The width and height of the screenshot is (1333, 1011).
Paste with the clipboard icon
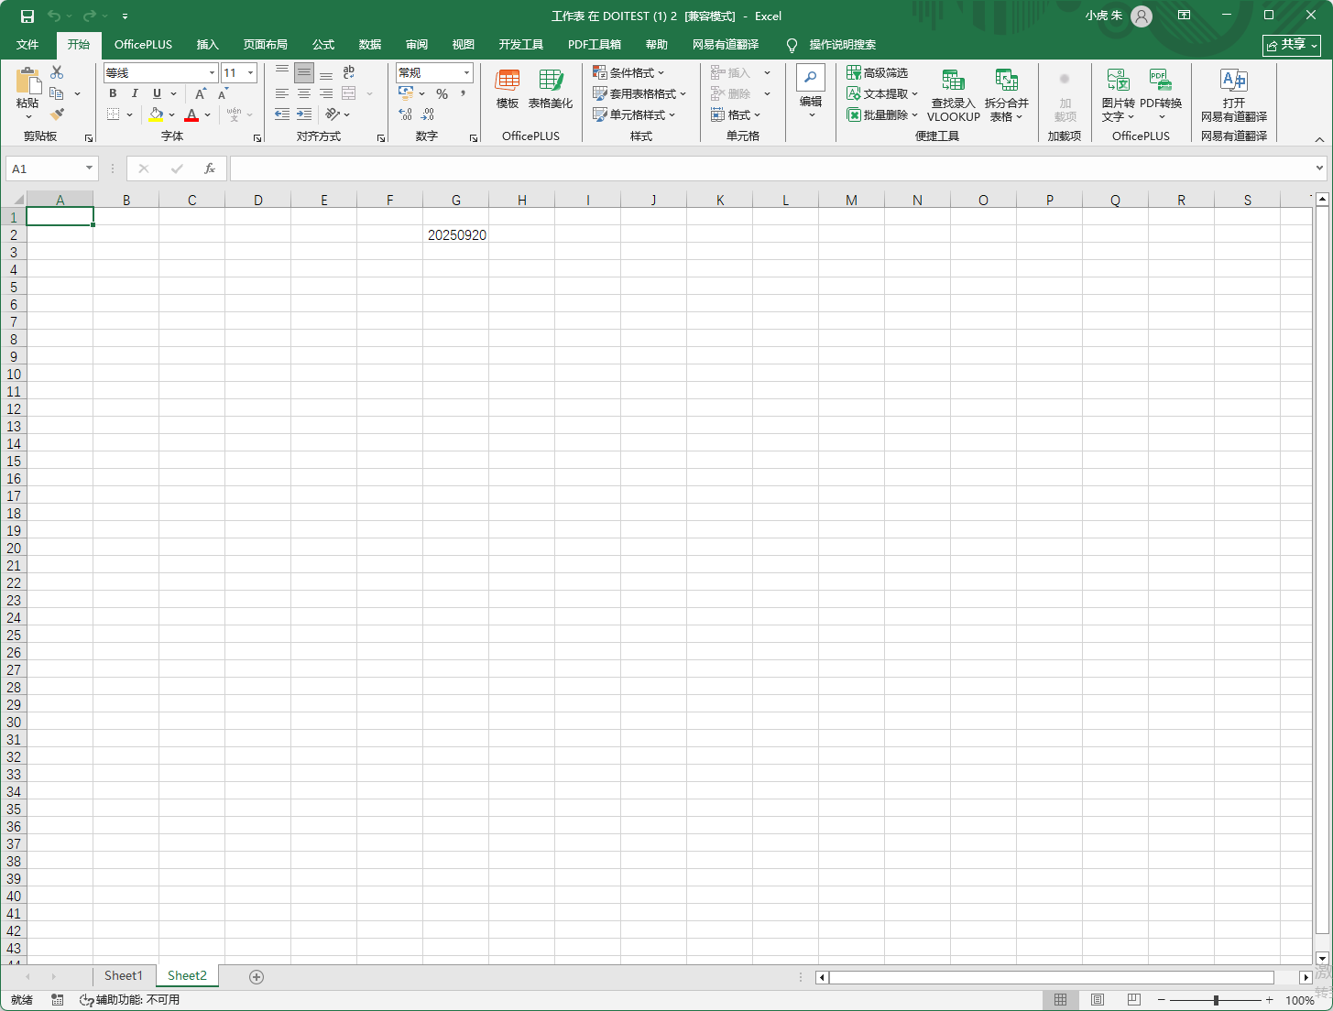tap(27, 81)
